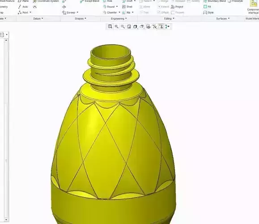Click the Style surface tool
Screen dimensions: 259x224
point(208,13)
